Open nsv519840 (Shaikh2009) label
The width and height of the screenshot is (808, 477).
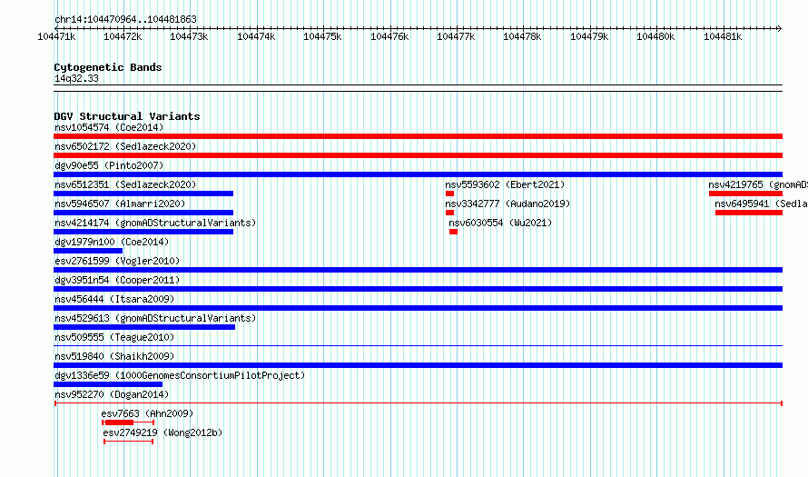pyautogui.click(x=114, y=356)
